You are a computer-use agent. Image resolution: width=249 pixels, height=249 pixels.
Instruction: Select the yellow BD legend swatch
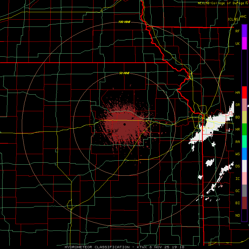coord(244,117)
